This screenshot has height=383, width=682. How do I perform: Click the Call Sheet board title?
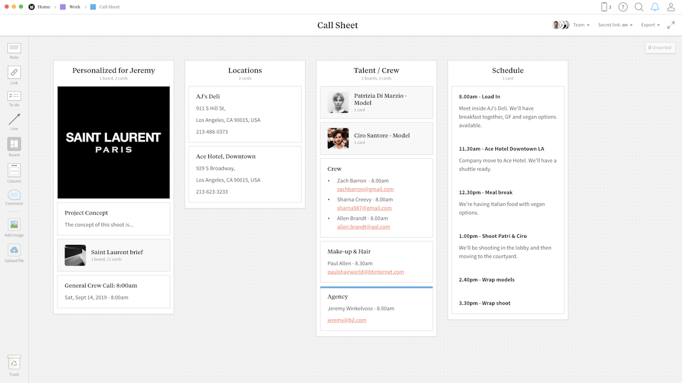pos(337,25)
